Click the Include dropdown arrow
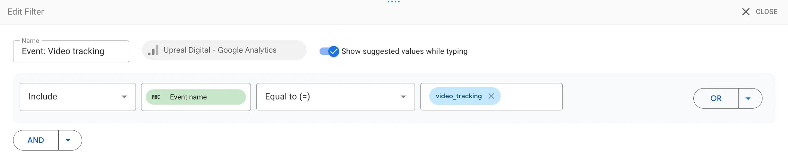The width and height of the screenshot is (788, 166). pos(124,97)
